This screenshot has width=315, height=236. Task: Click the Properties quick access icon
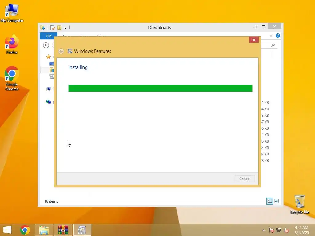coord(53,27)
